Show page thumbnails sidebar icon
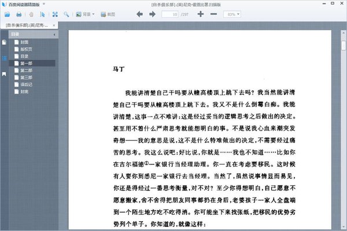 coord(4,42)
